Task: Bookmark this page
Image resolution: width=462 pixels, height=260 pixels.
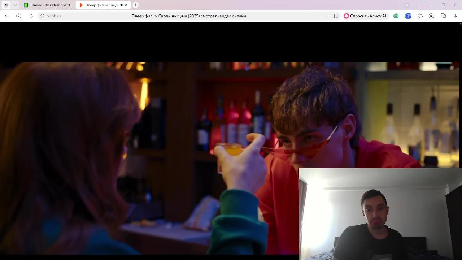Action: click(x=336, y=16)
